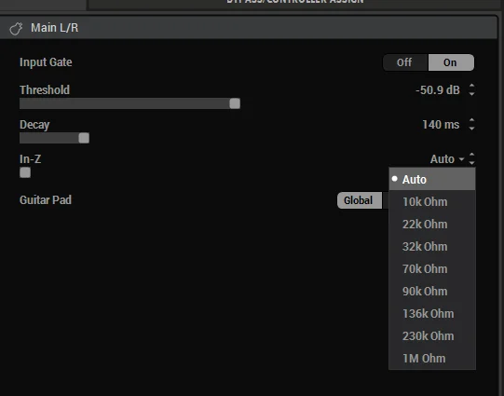Click the In-Z value stepper arrows
The image size is (504, 396).
(x=471, y=158)
